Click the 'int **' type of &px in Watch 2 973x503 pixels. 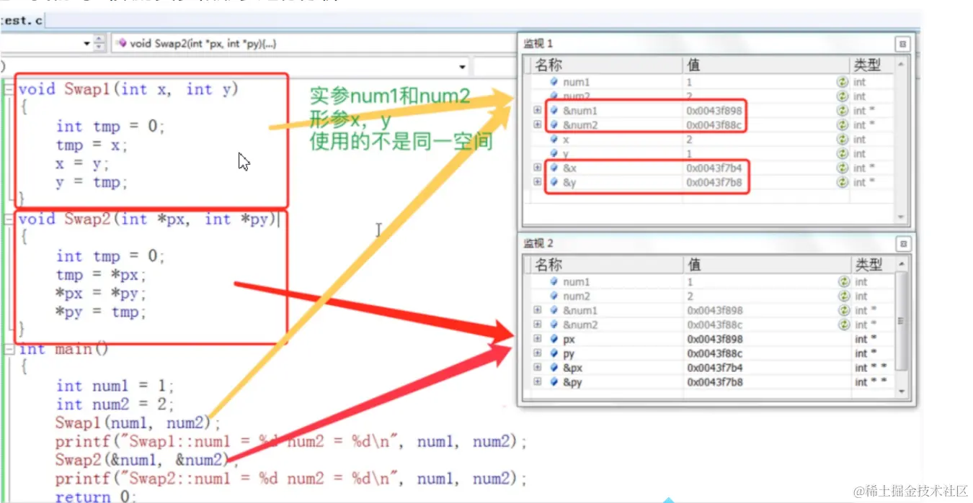click(x=871, y=368)
